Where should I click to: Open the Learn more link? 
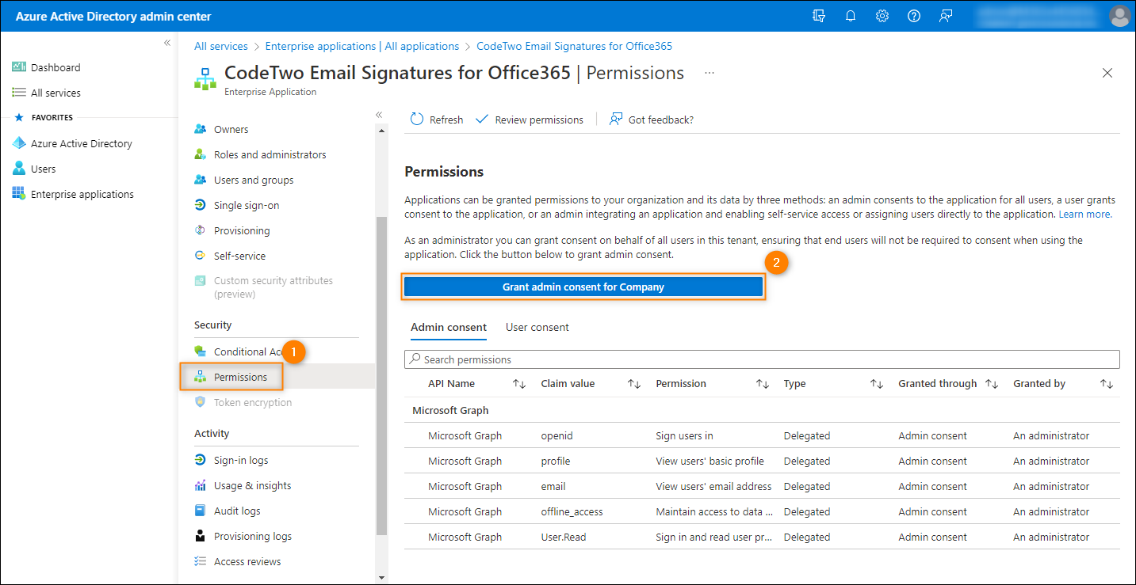1085,214
